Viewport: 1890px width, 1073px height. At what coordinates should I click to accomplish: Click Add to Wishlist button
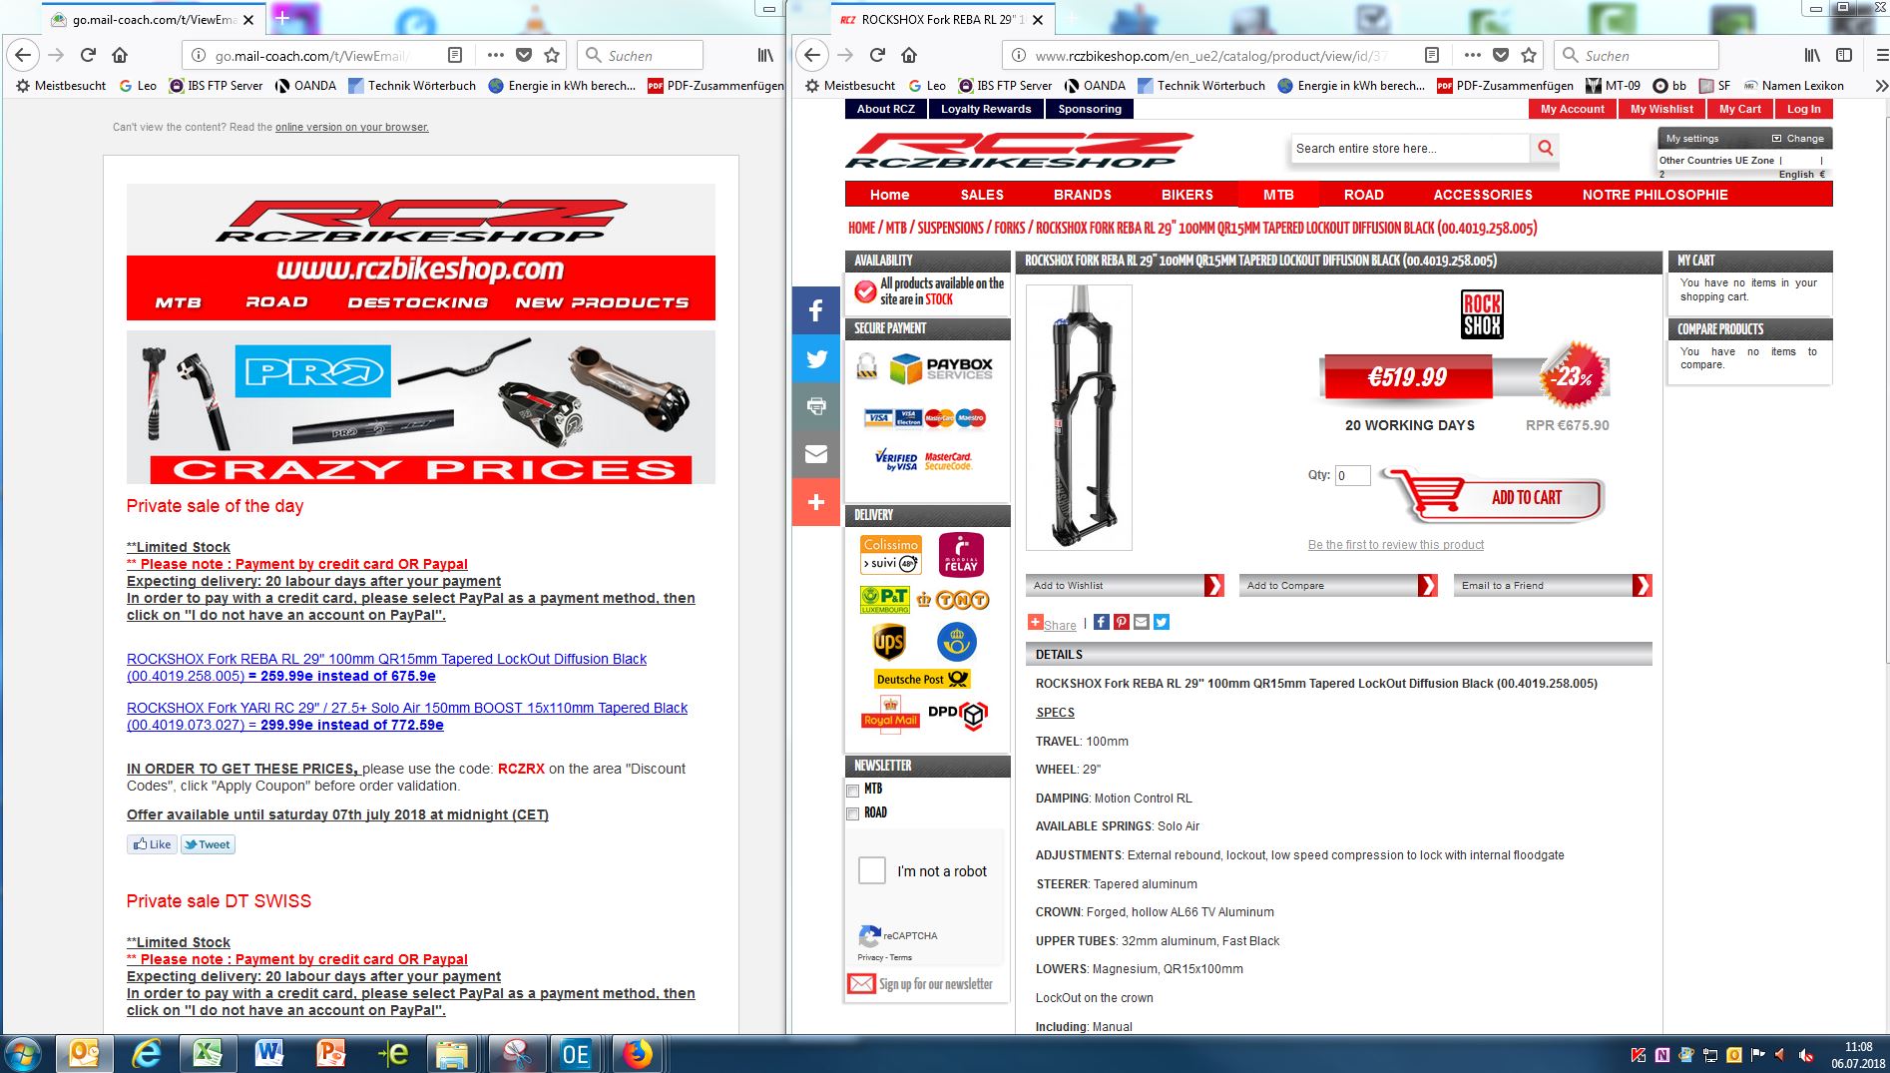point(1125,586)
